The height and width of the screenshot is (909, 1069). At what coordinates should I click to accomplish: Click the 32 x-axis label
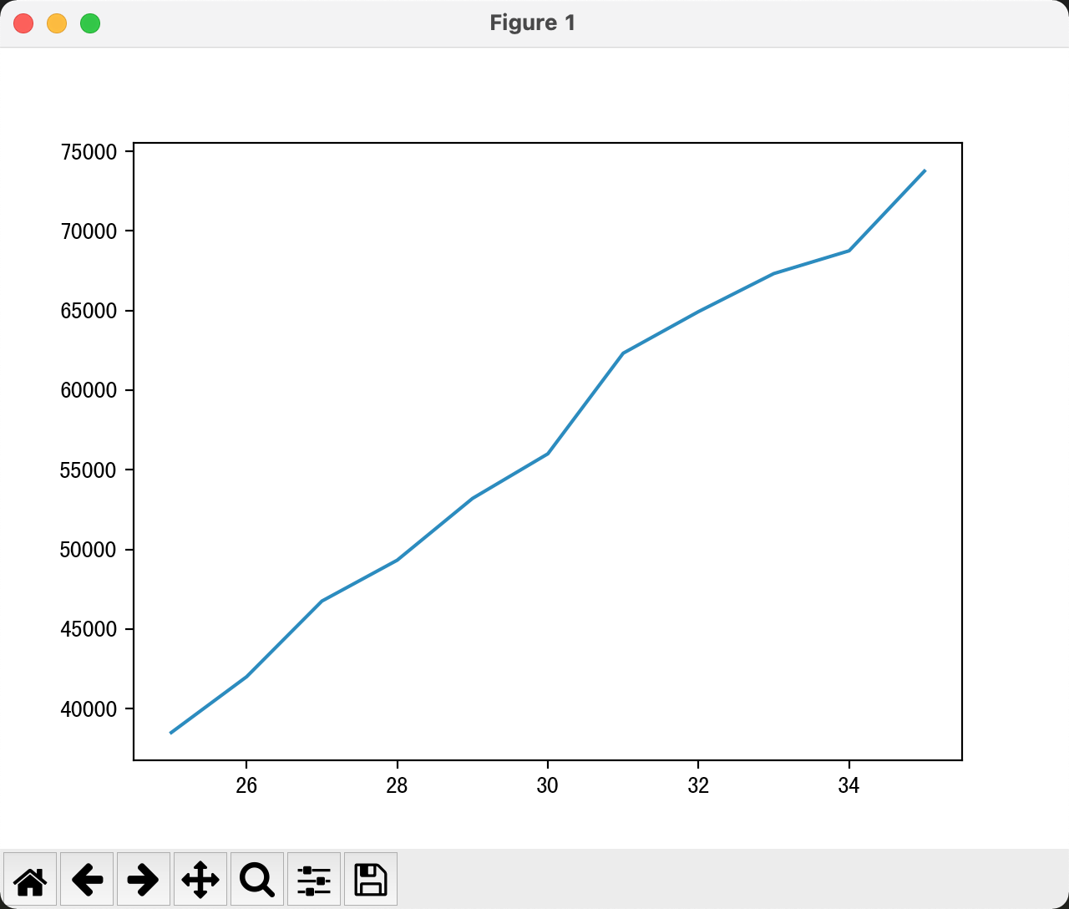[698, 786]
